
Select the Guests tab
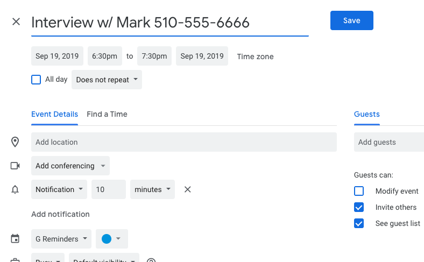367,115
